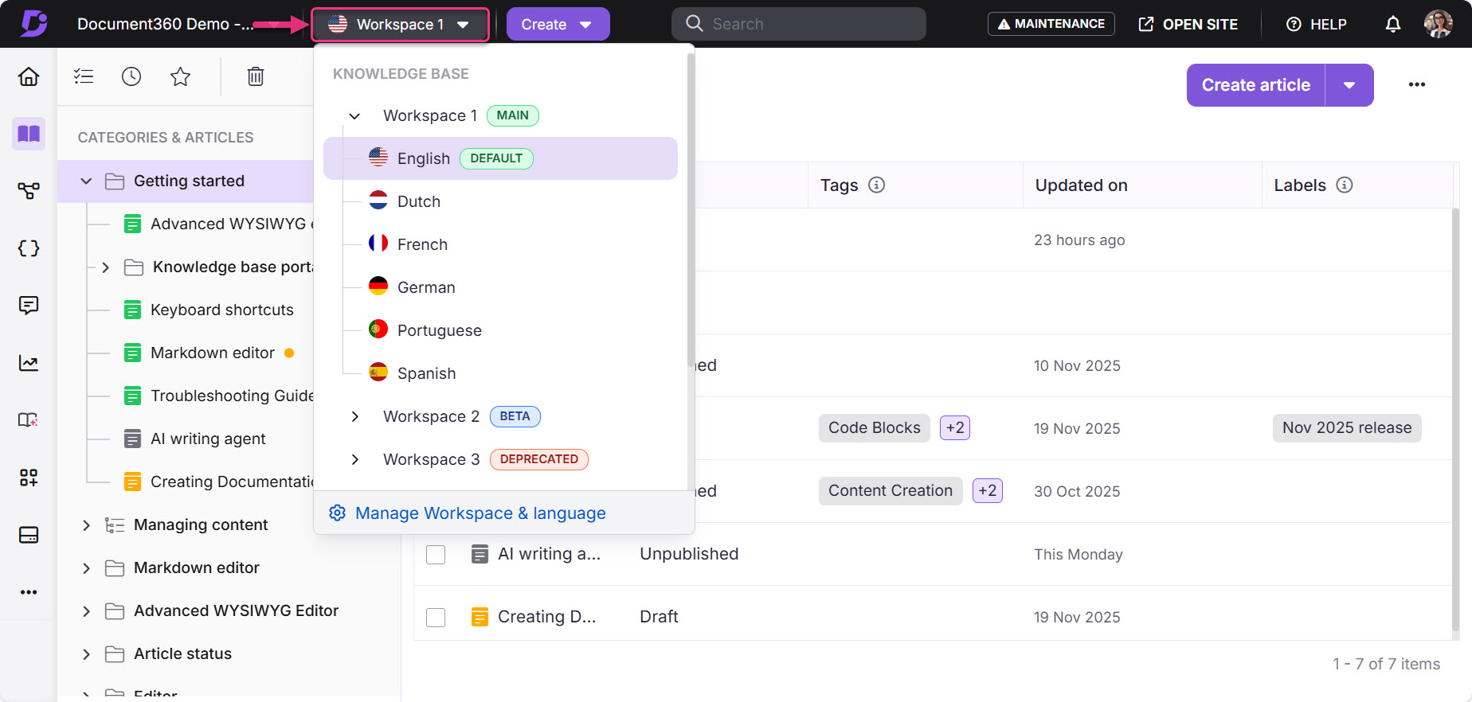The width and height of the screenshot is (1472, 702).
Task: Select English default language
Action: (x=500, y=158)
